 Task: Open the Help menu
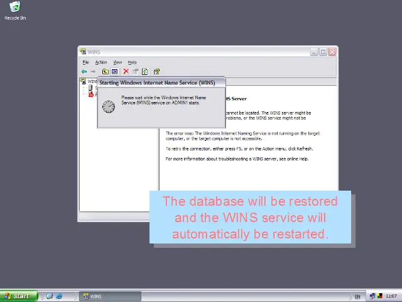(x=132, y=62)
